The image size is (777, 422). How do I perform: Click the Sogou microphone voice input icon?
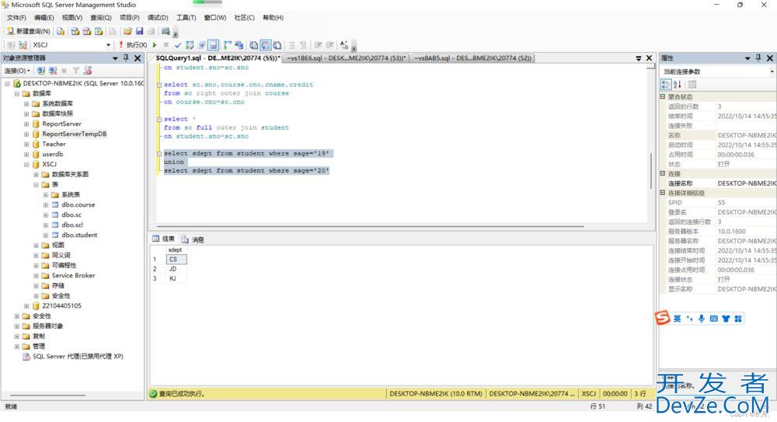click(701, 319)
